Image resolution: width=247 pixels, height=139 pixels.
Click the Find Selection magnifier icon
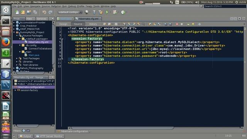(124, 24)
